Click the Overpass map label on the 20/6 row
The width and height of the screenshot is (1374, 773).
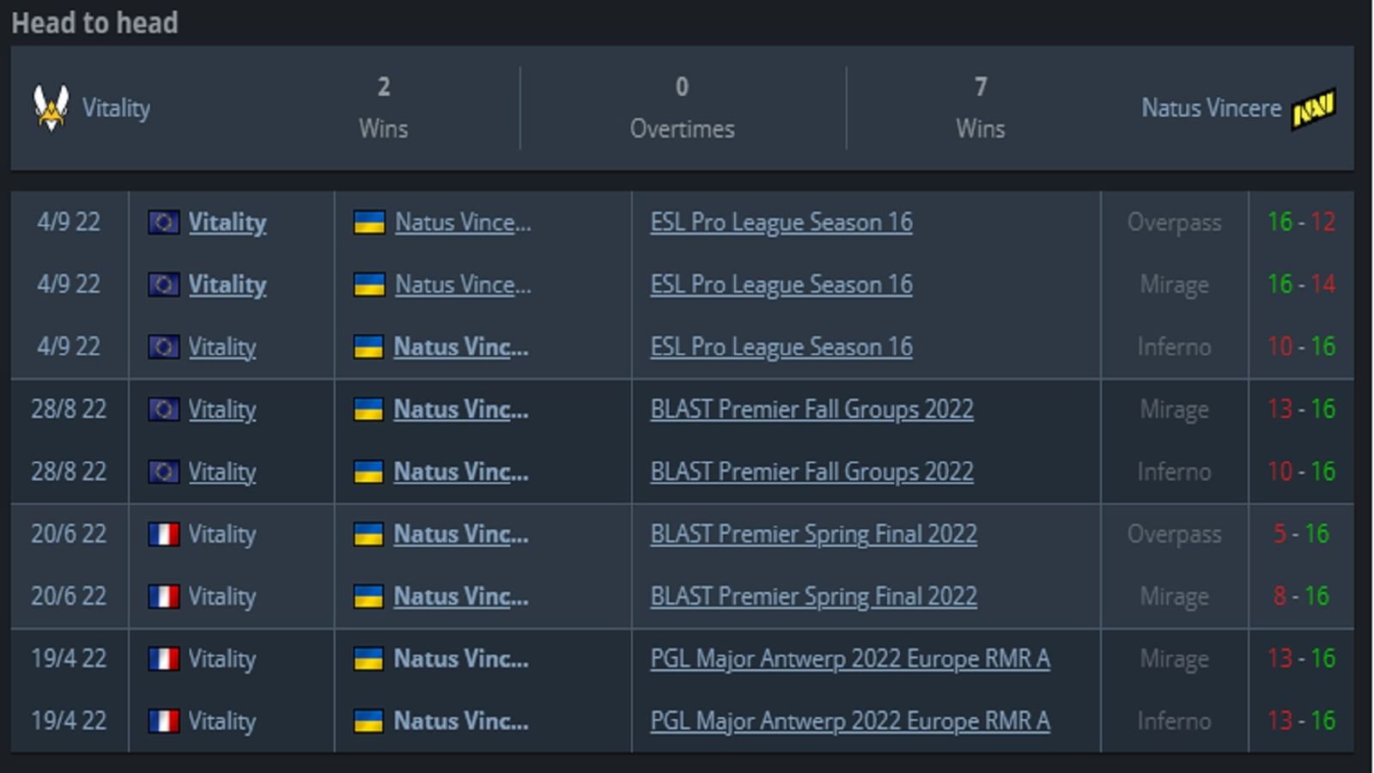click(x=1174, y=533)
